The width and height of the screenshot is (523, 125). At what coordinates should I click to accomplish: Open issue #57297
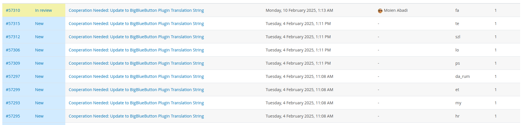pos(13,76)
